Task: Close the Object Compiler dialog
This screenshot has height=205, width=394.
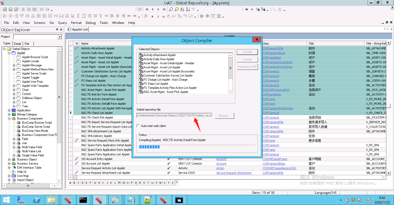Action: click(257, 39)
